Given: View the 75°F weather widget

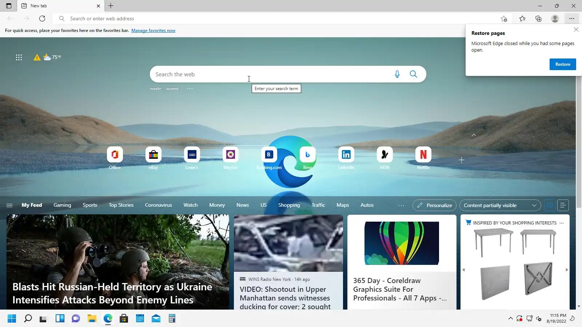Looking at the screenshot, I should (52, 57).
